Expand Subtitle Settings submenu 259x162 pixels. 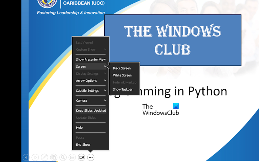coord(91,91)
